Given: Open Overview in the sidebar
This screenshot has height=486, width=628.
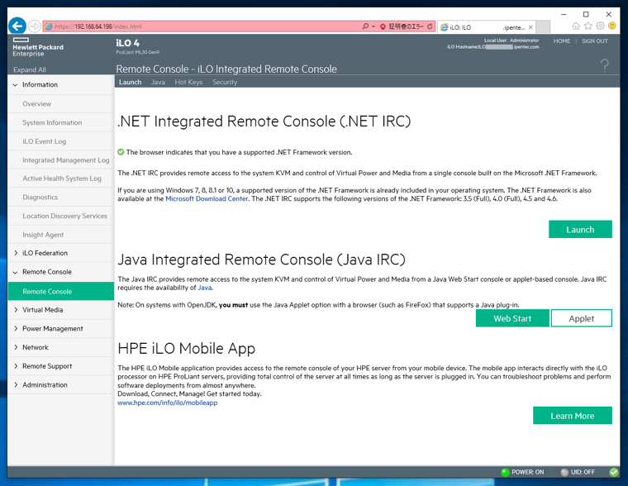Looking at the screenshot, I should (x=60, y=104).
